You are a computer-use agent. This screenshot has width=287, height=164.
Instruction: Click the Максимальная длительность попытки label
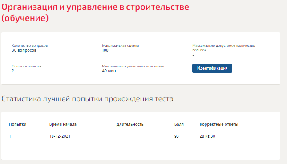(x=133, y=66)
